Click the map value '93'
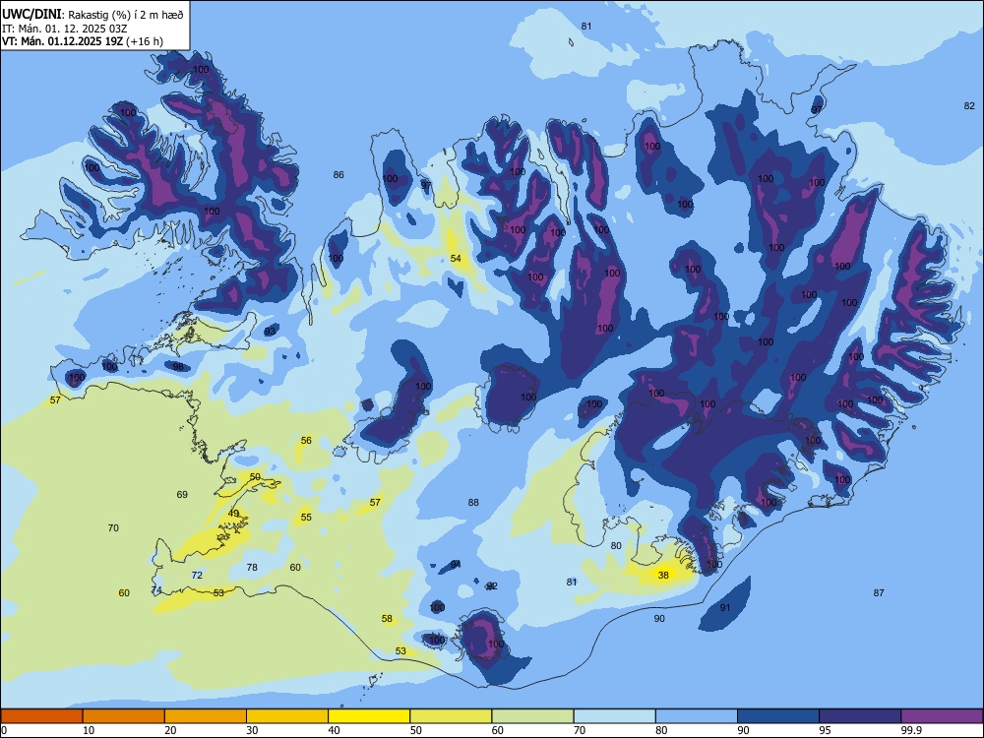Screen dimensions: 984x738 (x=270, y=332)
